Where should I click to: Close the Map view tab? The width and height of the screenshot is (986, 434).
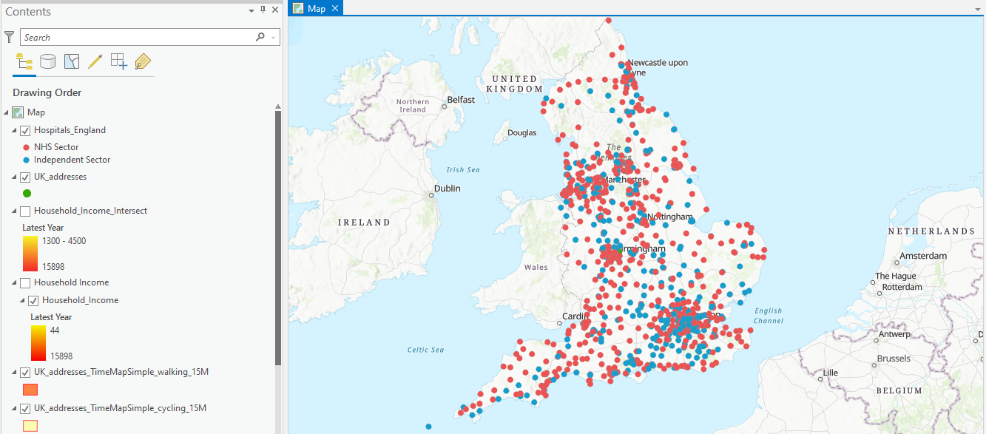[334, 8]
